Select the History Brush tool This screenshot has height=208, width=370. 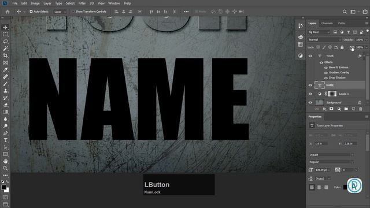(x=5, y=98)
